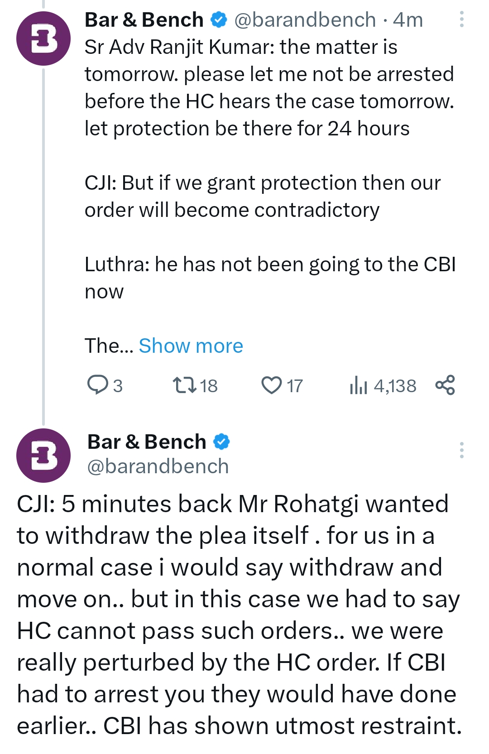
Task: Tap the verified badge on the second tweet
Action: coord(221,442)
